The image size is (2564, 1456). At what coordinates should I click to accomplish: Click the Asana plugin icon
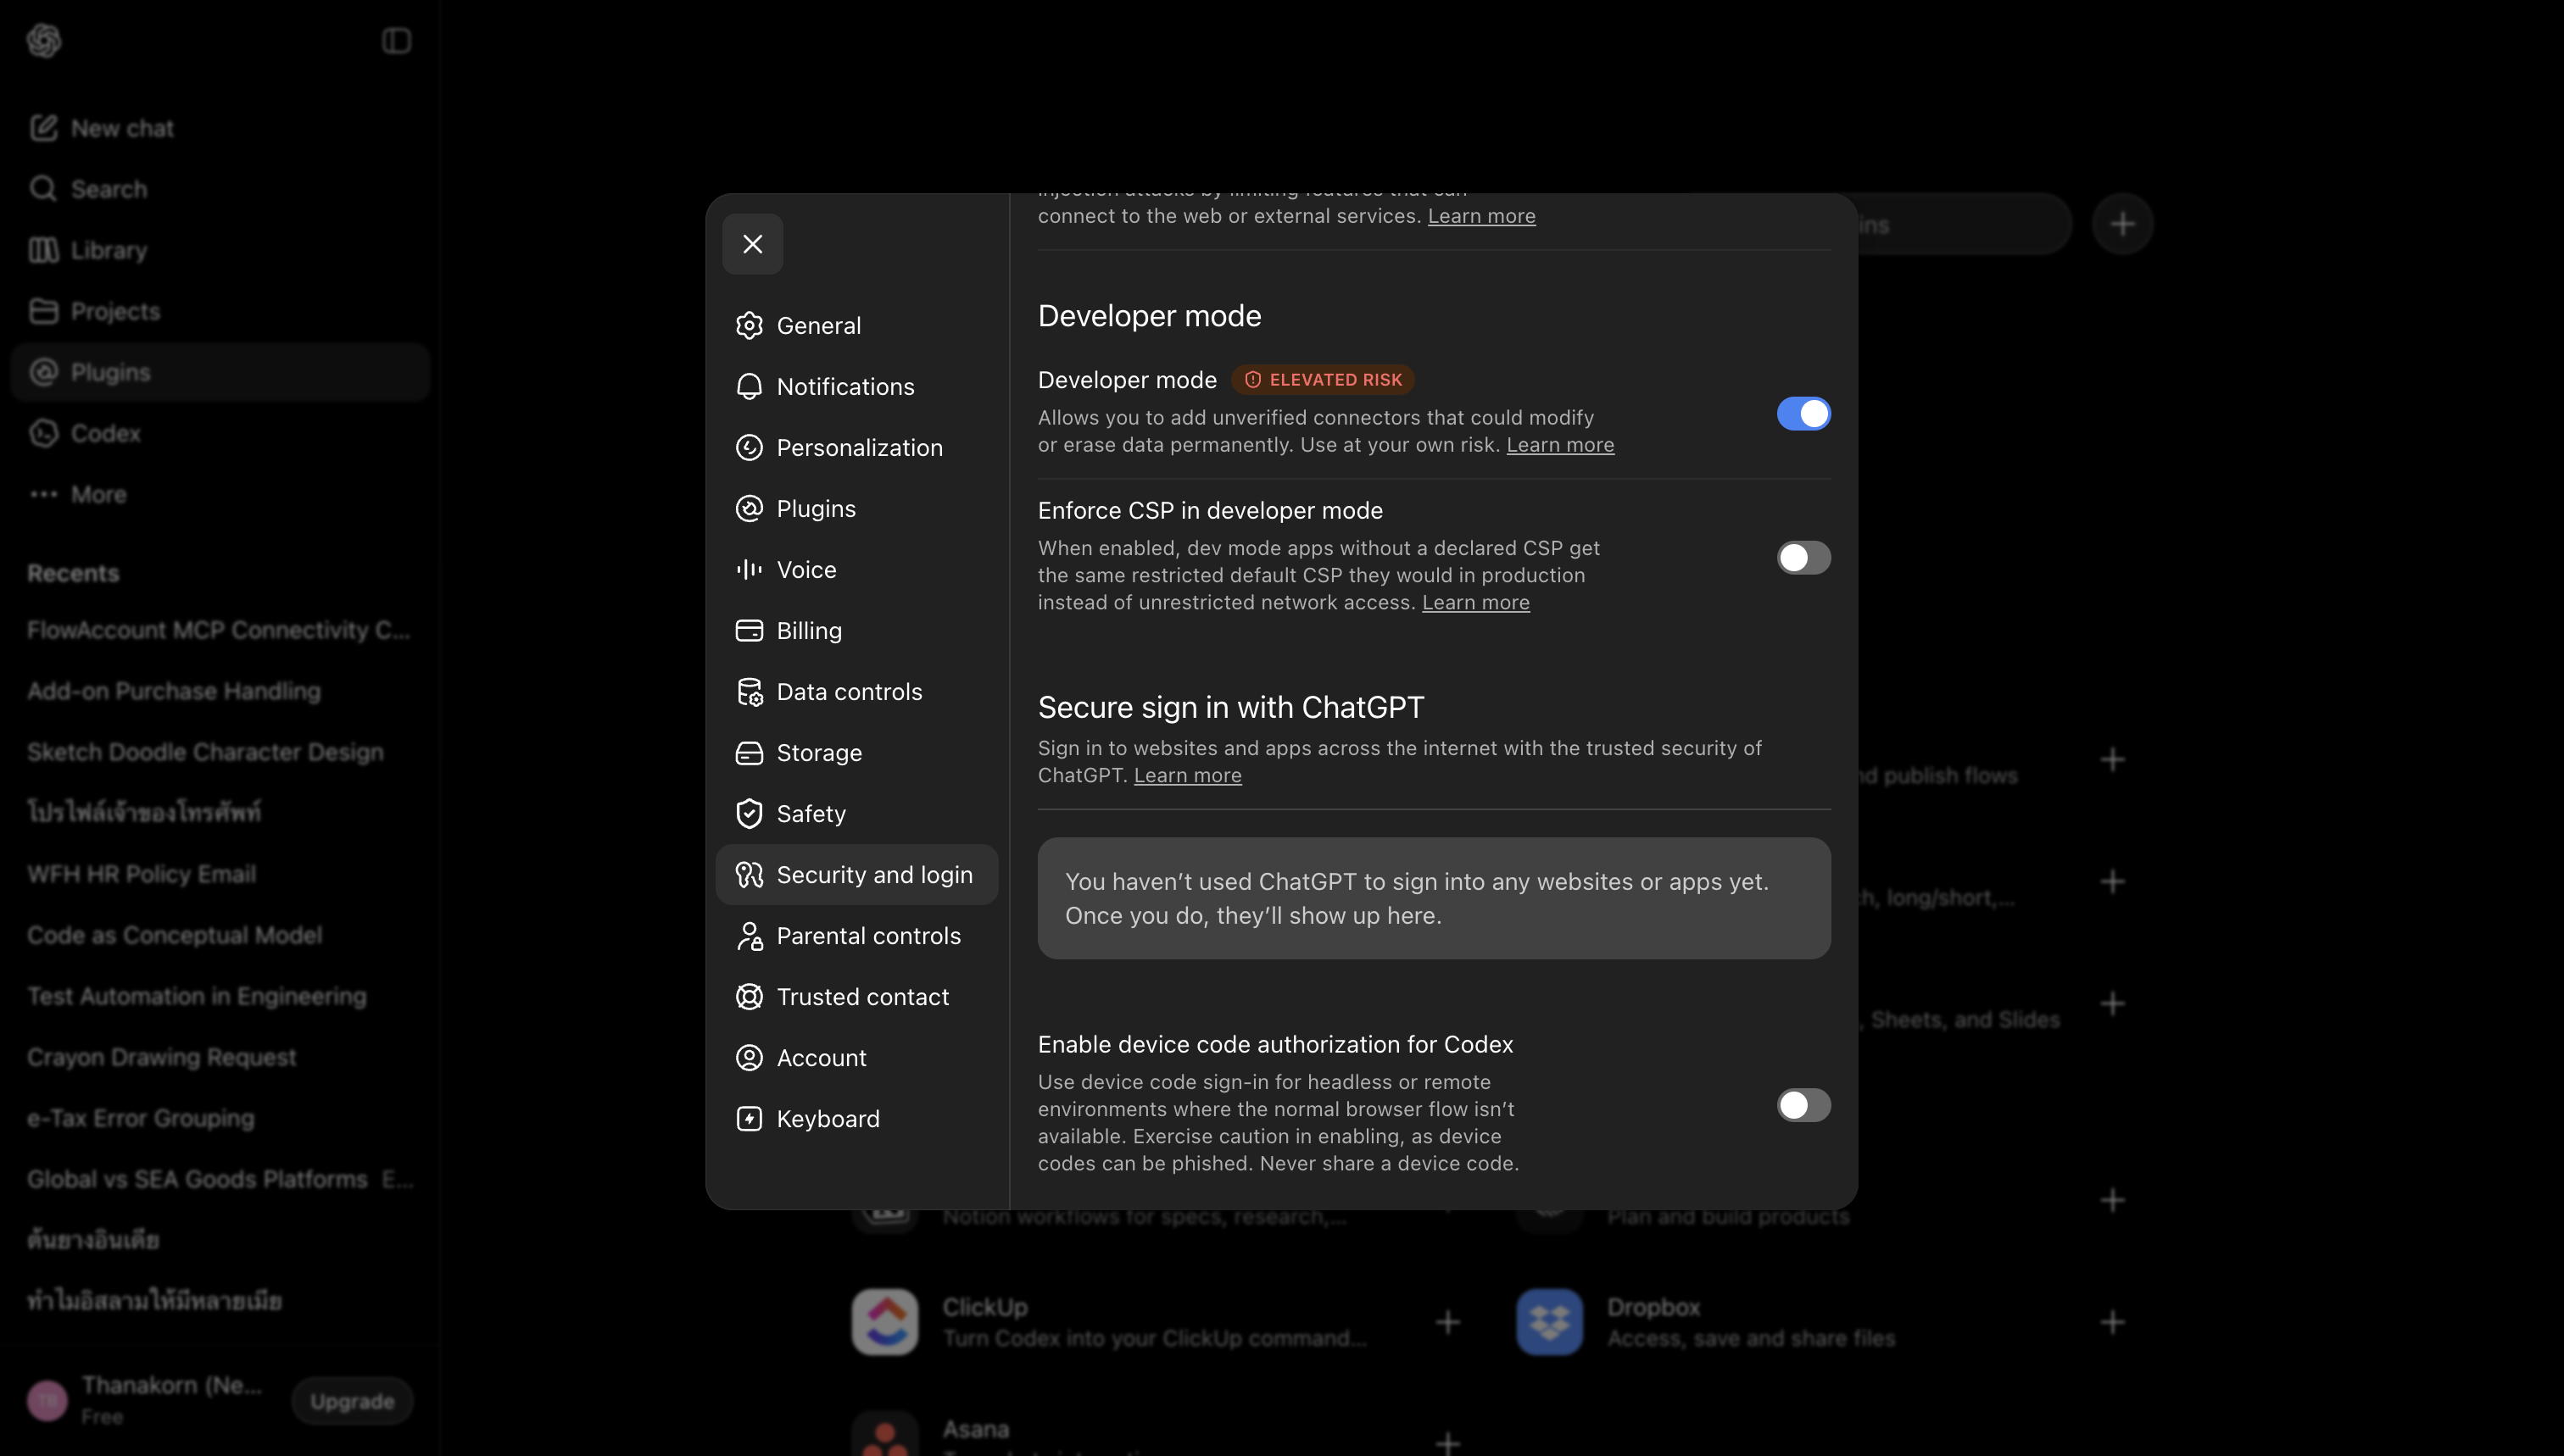coord(884,1435)
